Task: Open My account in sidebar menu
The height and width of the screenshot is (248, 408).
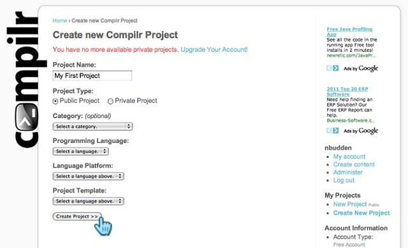Action: click(x=349, y=157)
